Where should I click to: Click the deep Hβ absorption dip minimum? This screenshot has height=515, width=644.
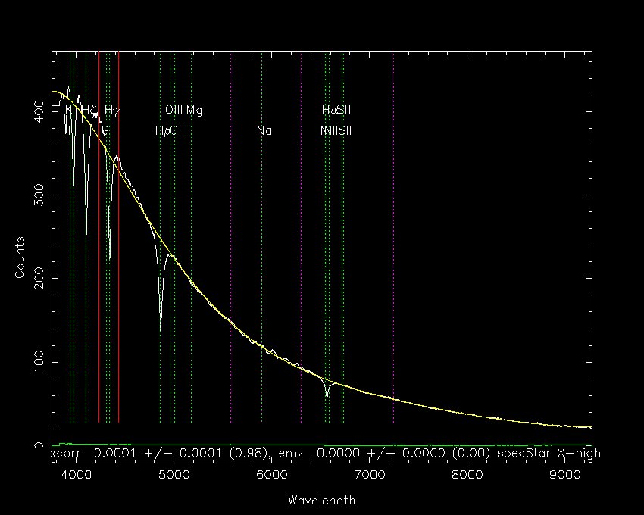[161, 331]
